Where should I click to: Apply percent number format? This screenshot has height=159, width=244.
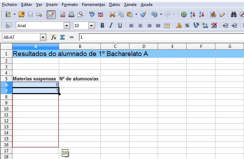coord(187,25)
